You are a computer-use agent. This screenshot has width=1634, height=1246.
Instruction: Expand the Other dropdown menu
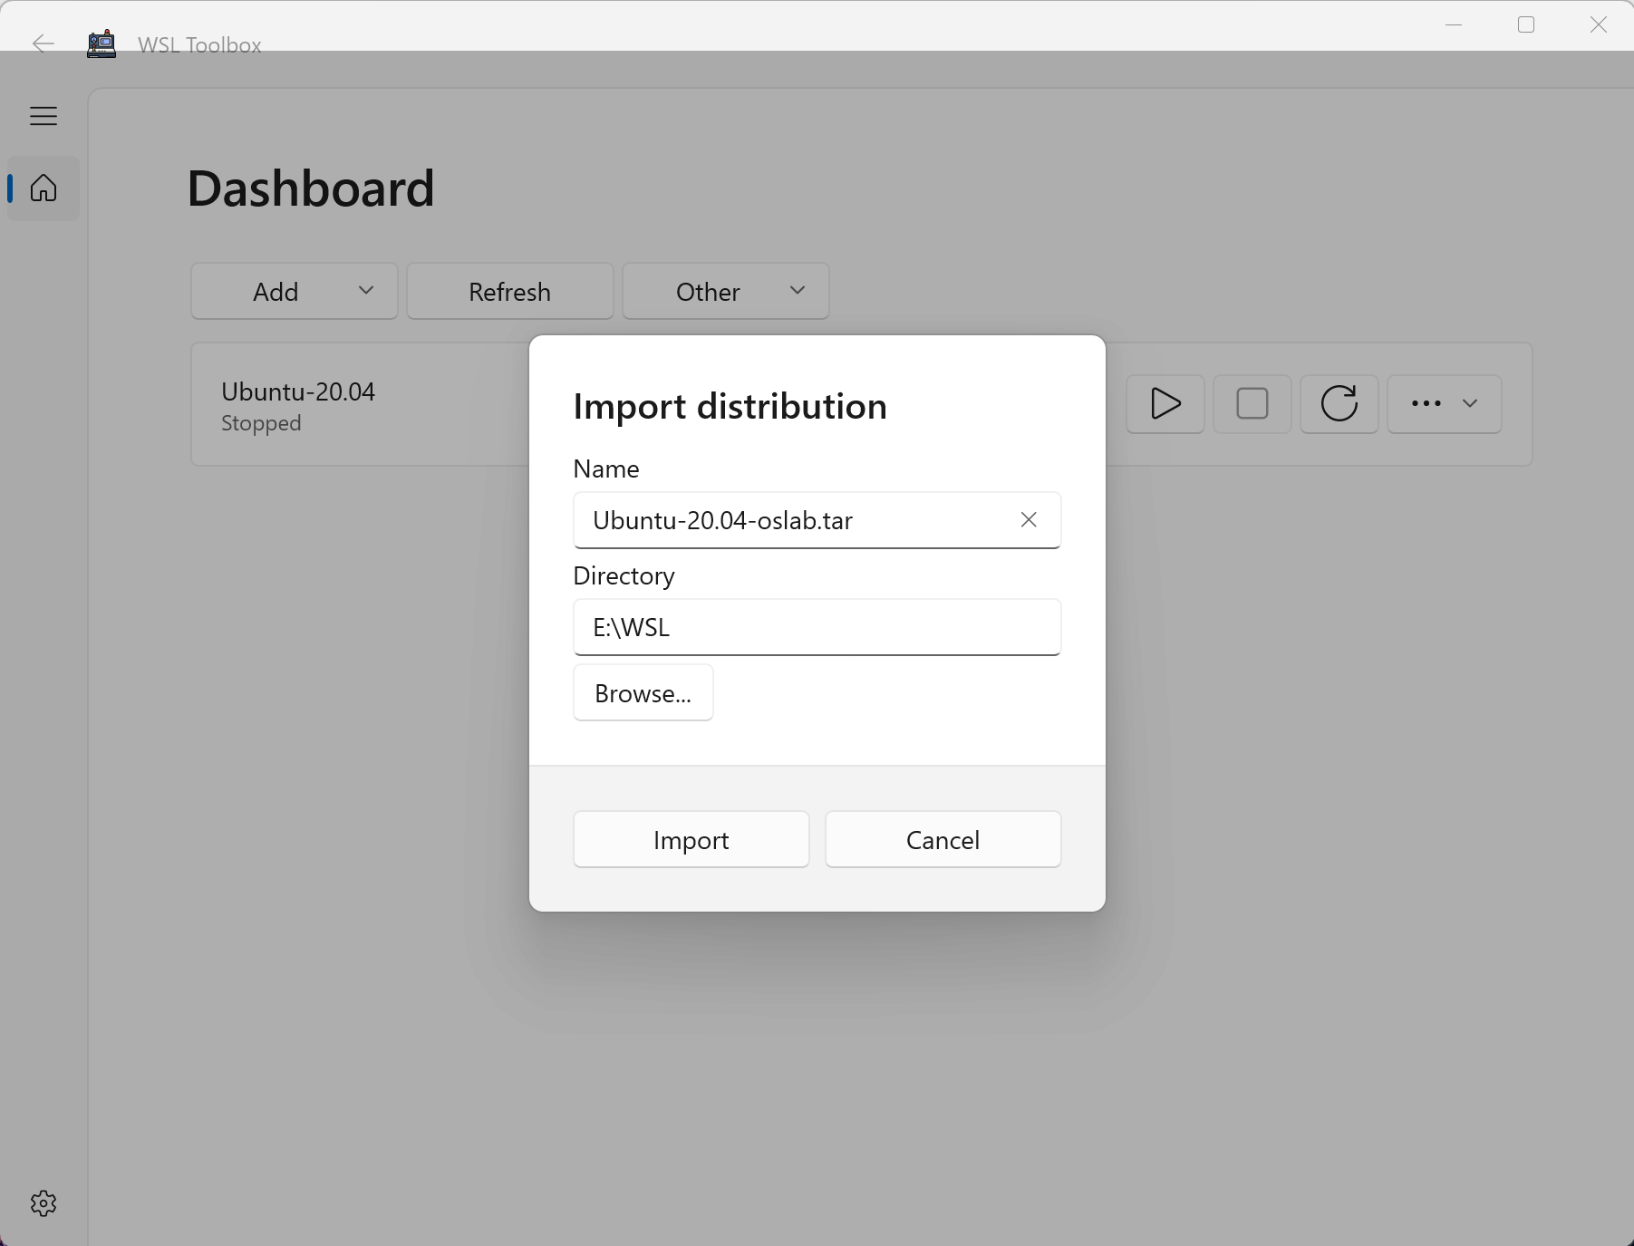coord(726,292)
